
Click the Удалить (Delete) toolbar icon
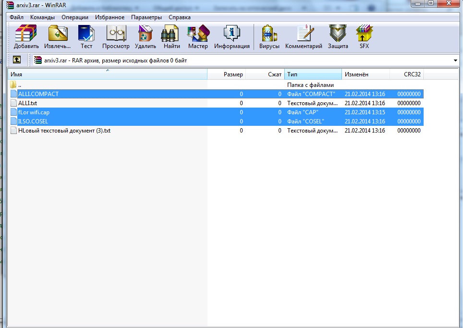145,33
